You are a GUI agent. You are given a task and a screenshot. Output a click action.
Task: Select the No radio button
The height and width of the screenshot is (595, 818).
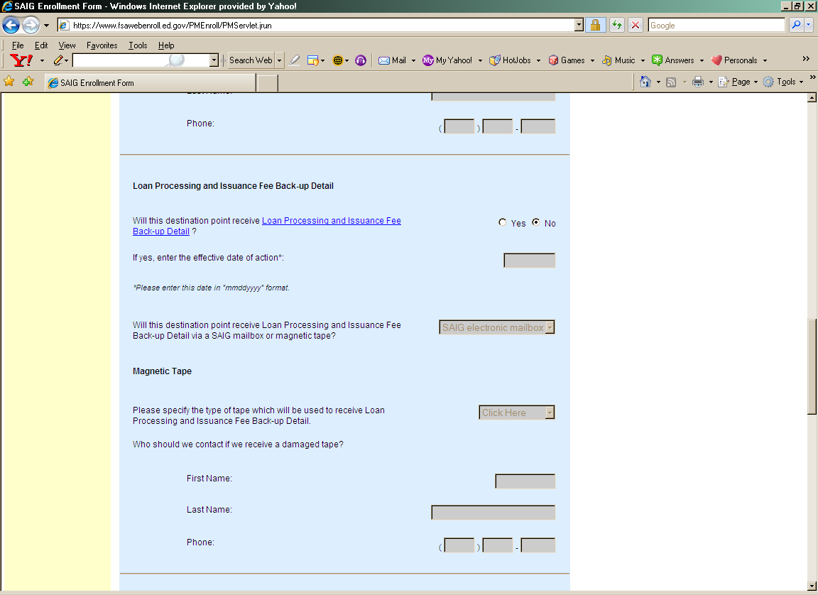tap(536, 222)
